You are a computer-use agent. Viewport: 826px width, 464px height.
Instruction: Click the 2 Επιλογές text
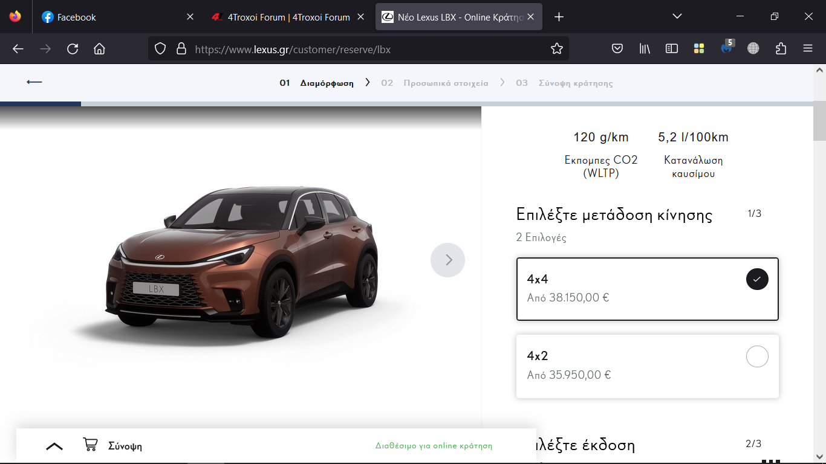[x=541, y=237]
